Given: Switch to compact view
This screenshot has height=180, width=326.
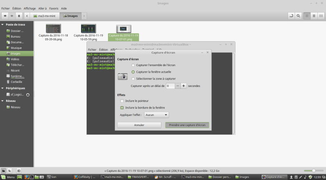Looking at the screenshot, I should 321,16.
